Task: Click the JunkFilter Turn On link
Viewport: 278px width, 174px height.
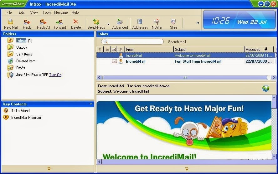Action: click(x=55, y=75)
